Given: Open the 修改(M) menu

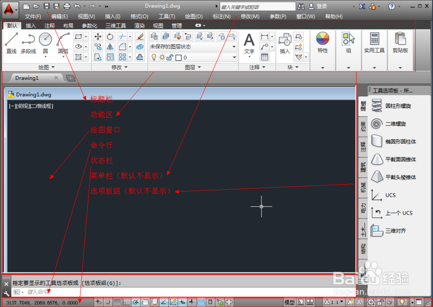Looking at the screenshot, I should [x=250, y=16].
